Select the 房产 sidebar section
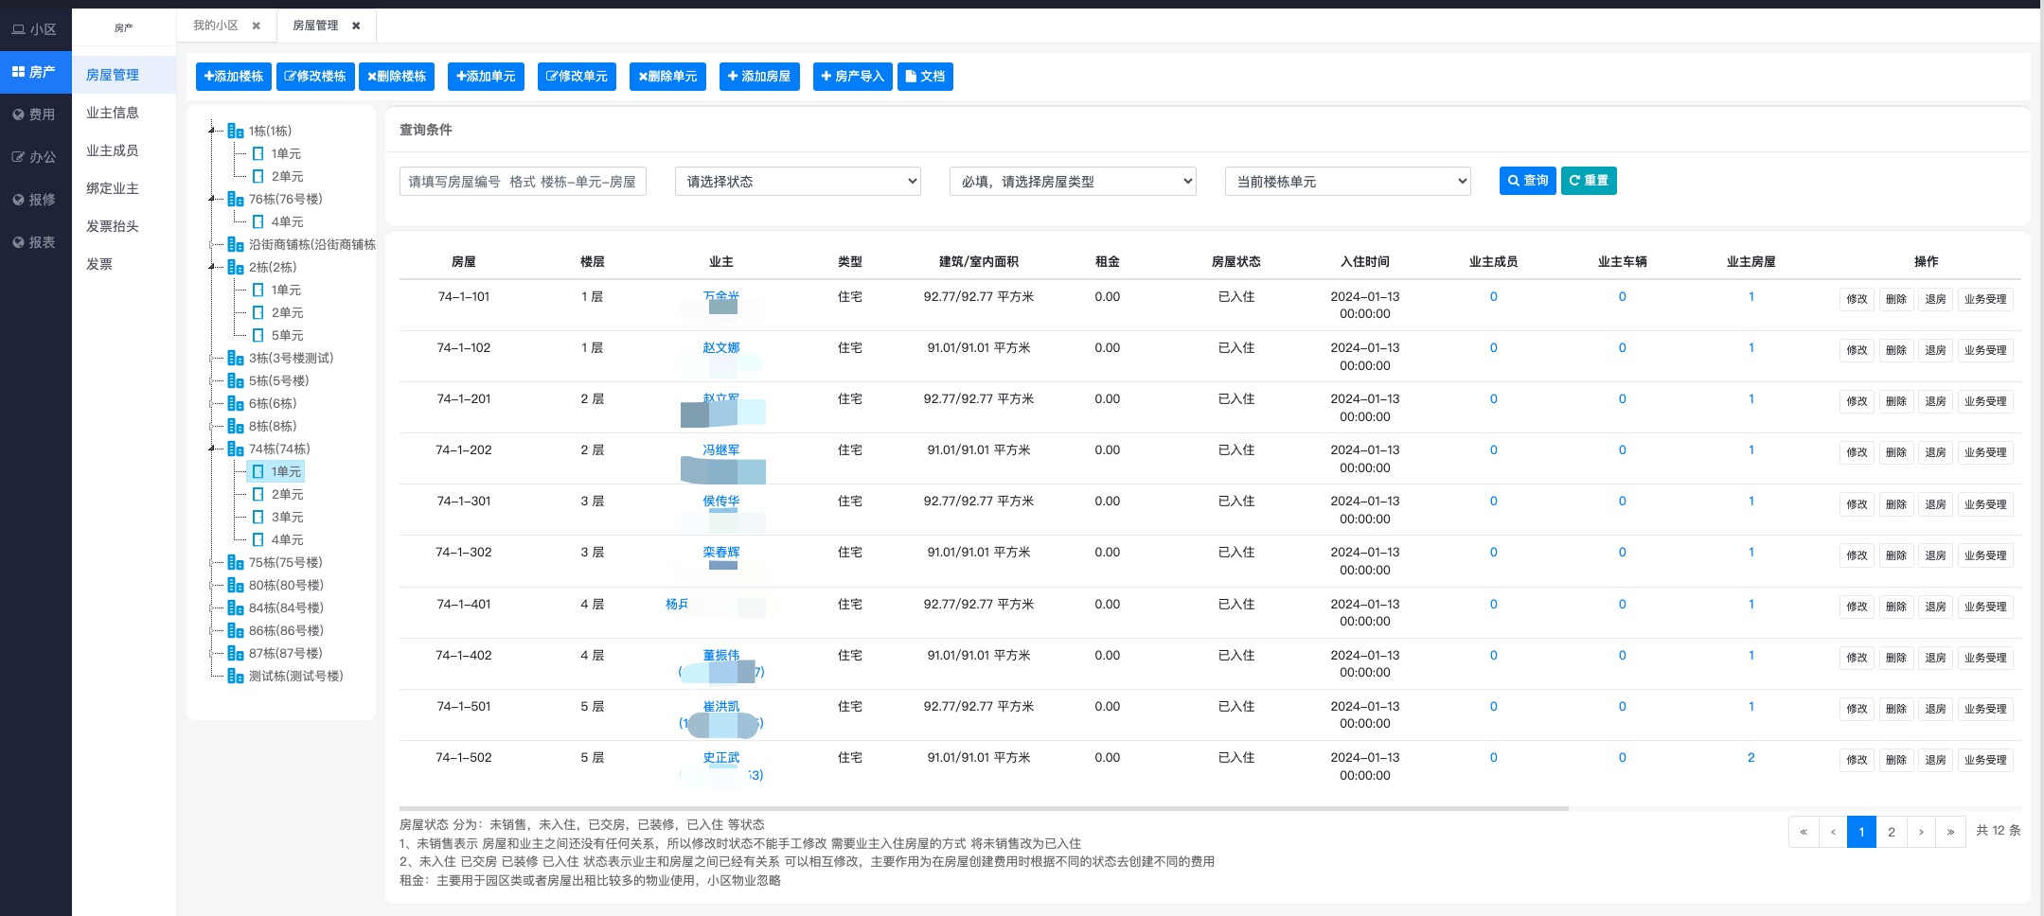This screenshot has height=916, width=2044. [x=35, y=72]
